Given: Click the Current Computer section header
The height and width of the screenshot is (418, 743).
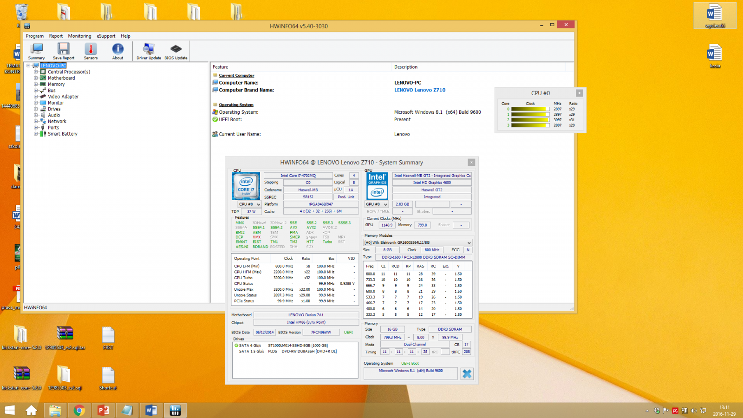Looking at the screenshot, I should point(237,75).
